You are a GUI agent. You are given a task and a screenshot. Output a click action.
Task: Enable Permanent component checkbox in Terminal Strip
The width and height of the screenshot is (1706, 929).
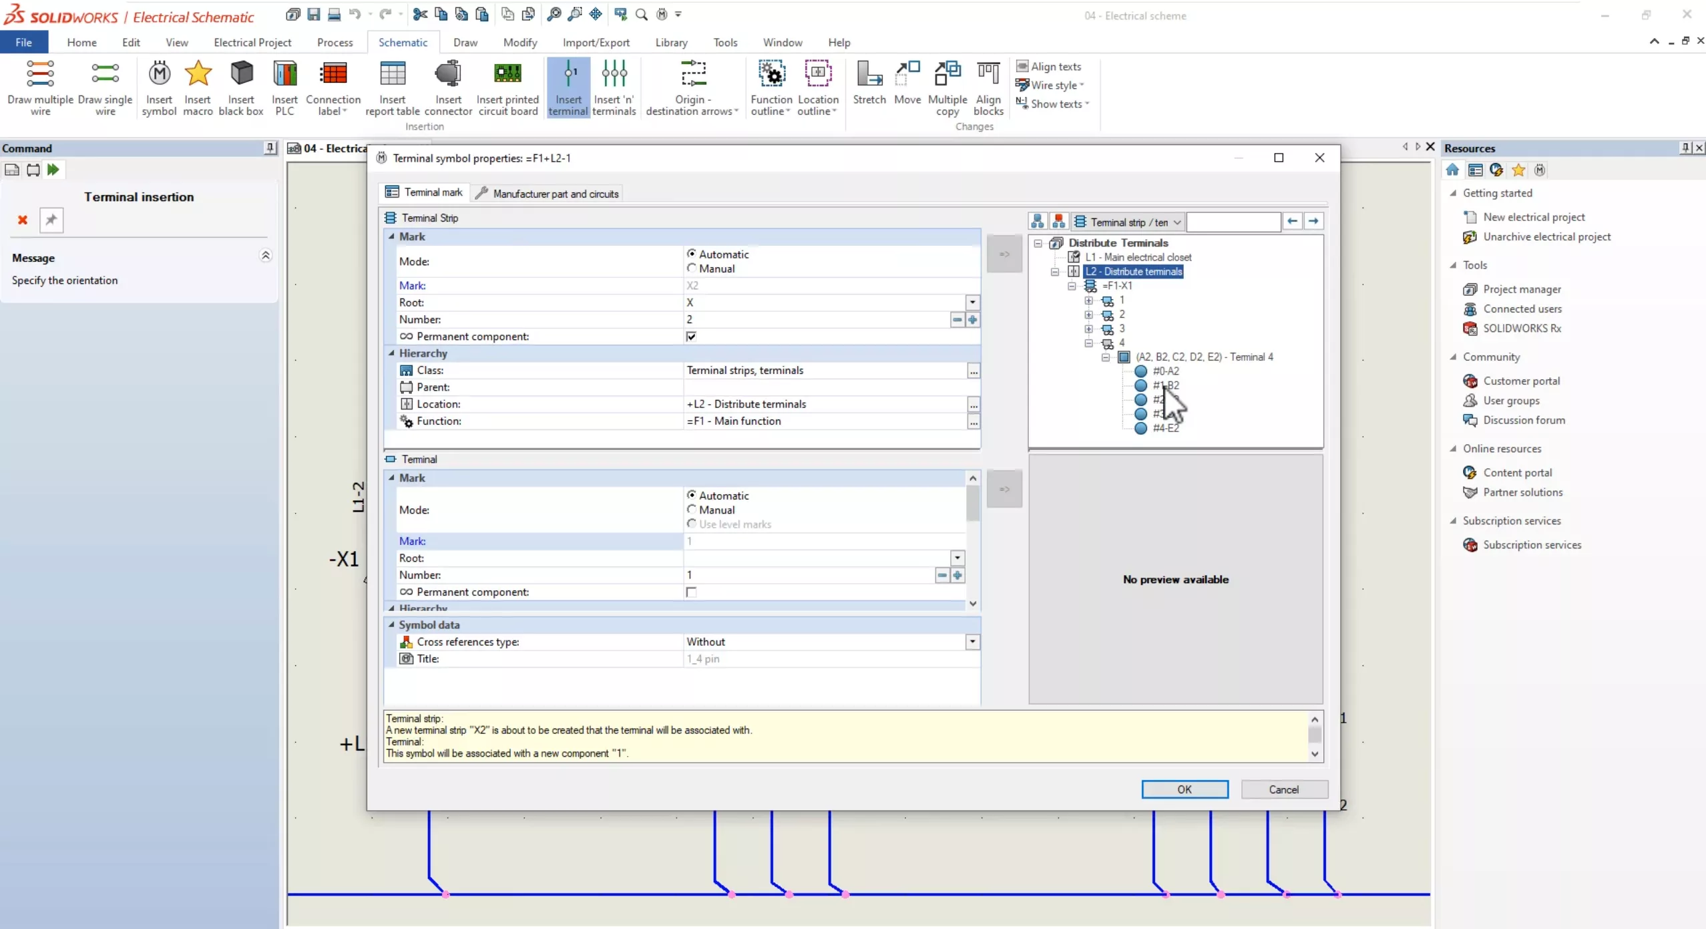pyautogui.click(x=690, y=337)
